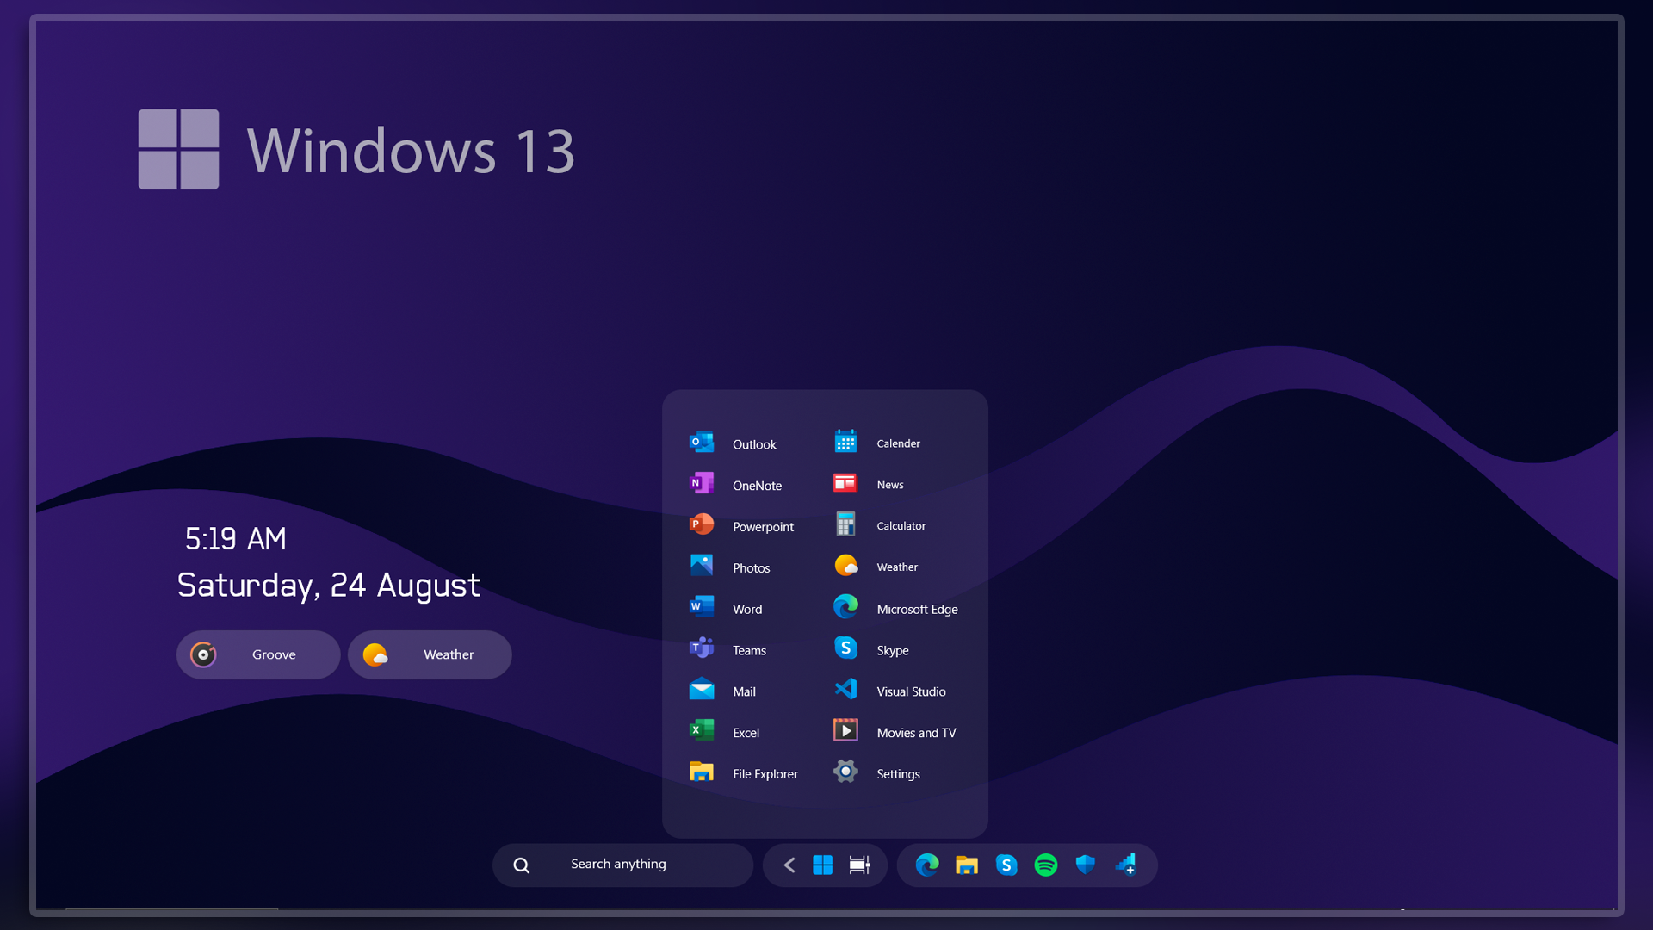Click the Search anything field

tap(622, 865)
